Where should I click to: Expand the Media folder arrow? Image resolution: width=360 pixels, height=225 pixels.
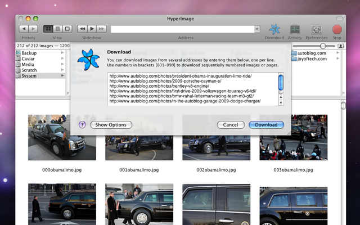coord(62,64)
